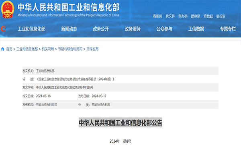Click the 发文机关 value 工业和信息化部

[x=45, y=71]
